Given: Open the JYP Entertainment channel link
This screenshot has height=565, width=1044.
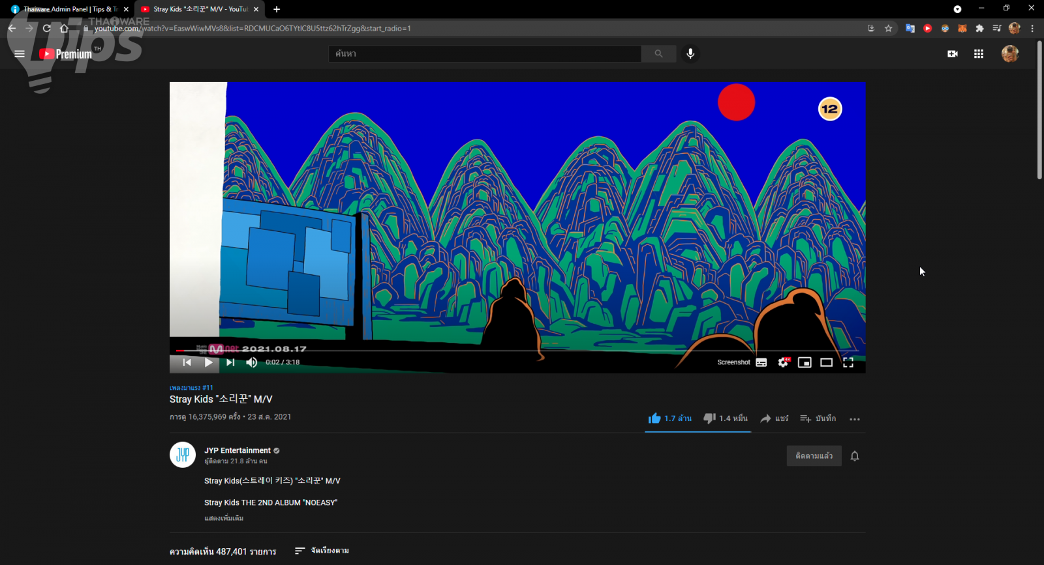Looking at the screenshot, I should coord(237,450).
